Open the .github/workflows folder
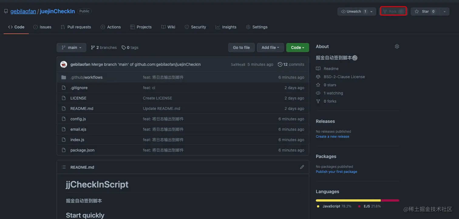 [x=87, y=77]
